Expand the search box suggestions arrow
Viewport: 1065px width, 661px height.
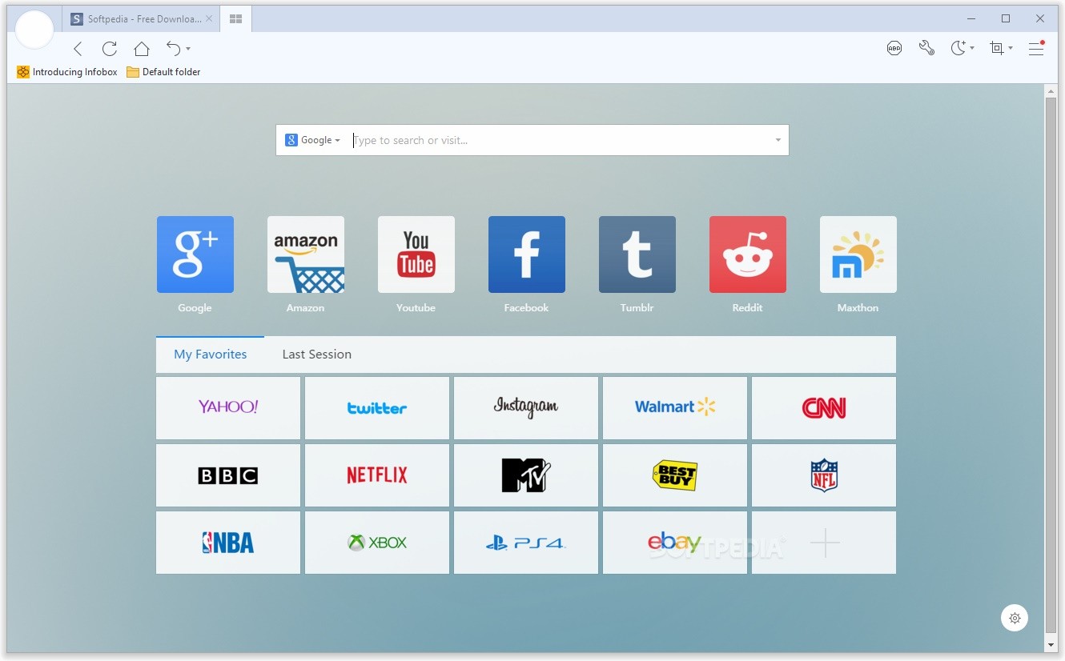[778, 141]
